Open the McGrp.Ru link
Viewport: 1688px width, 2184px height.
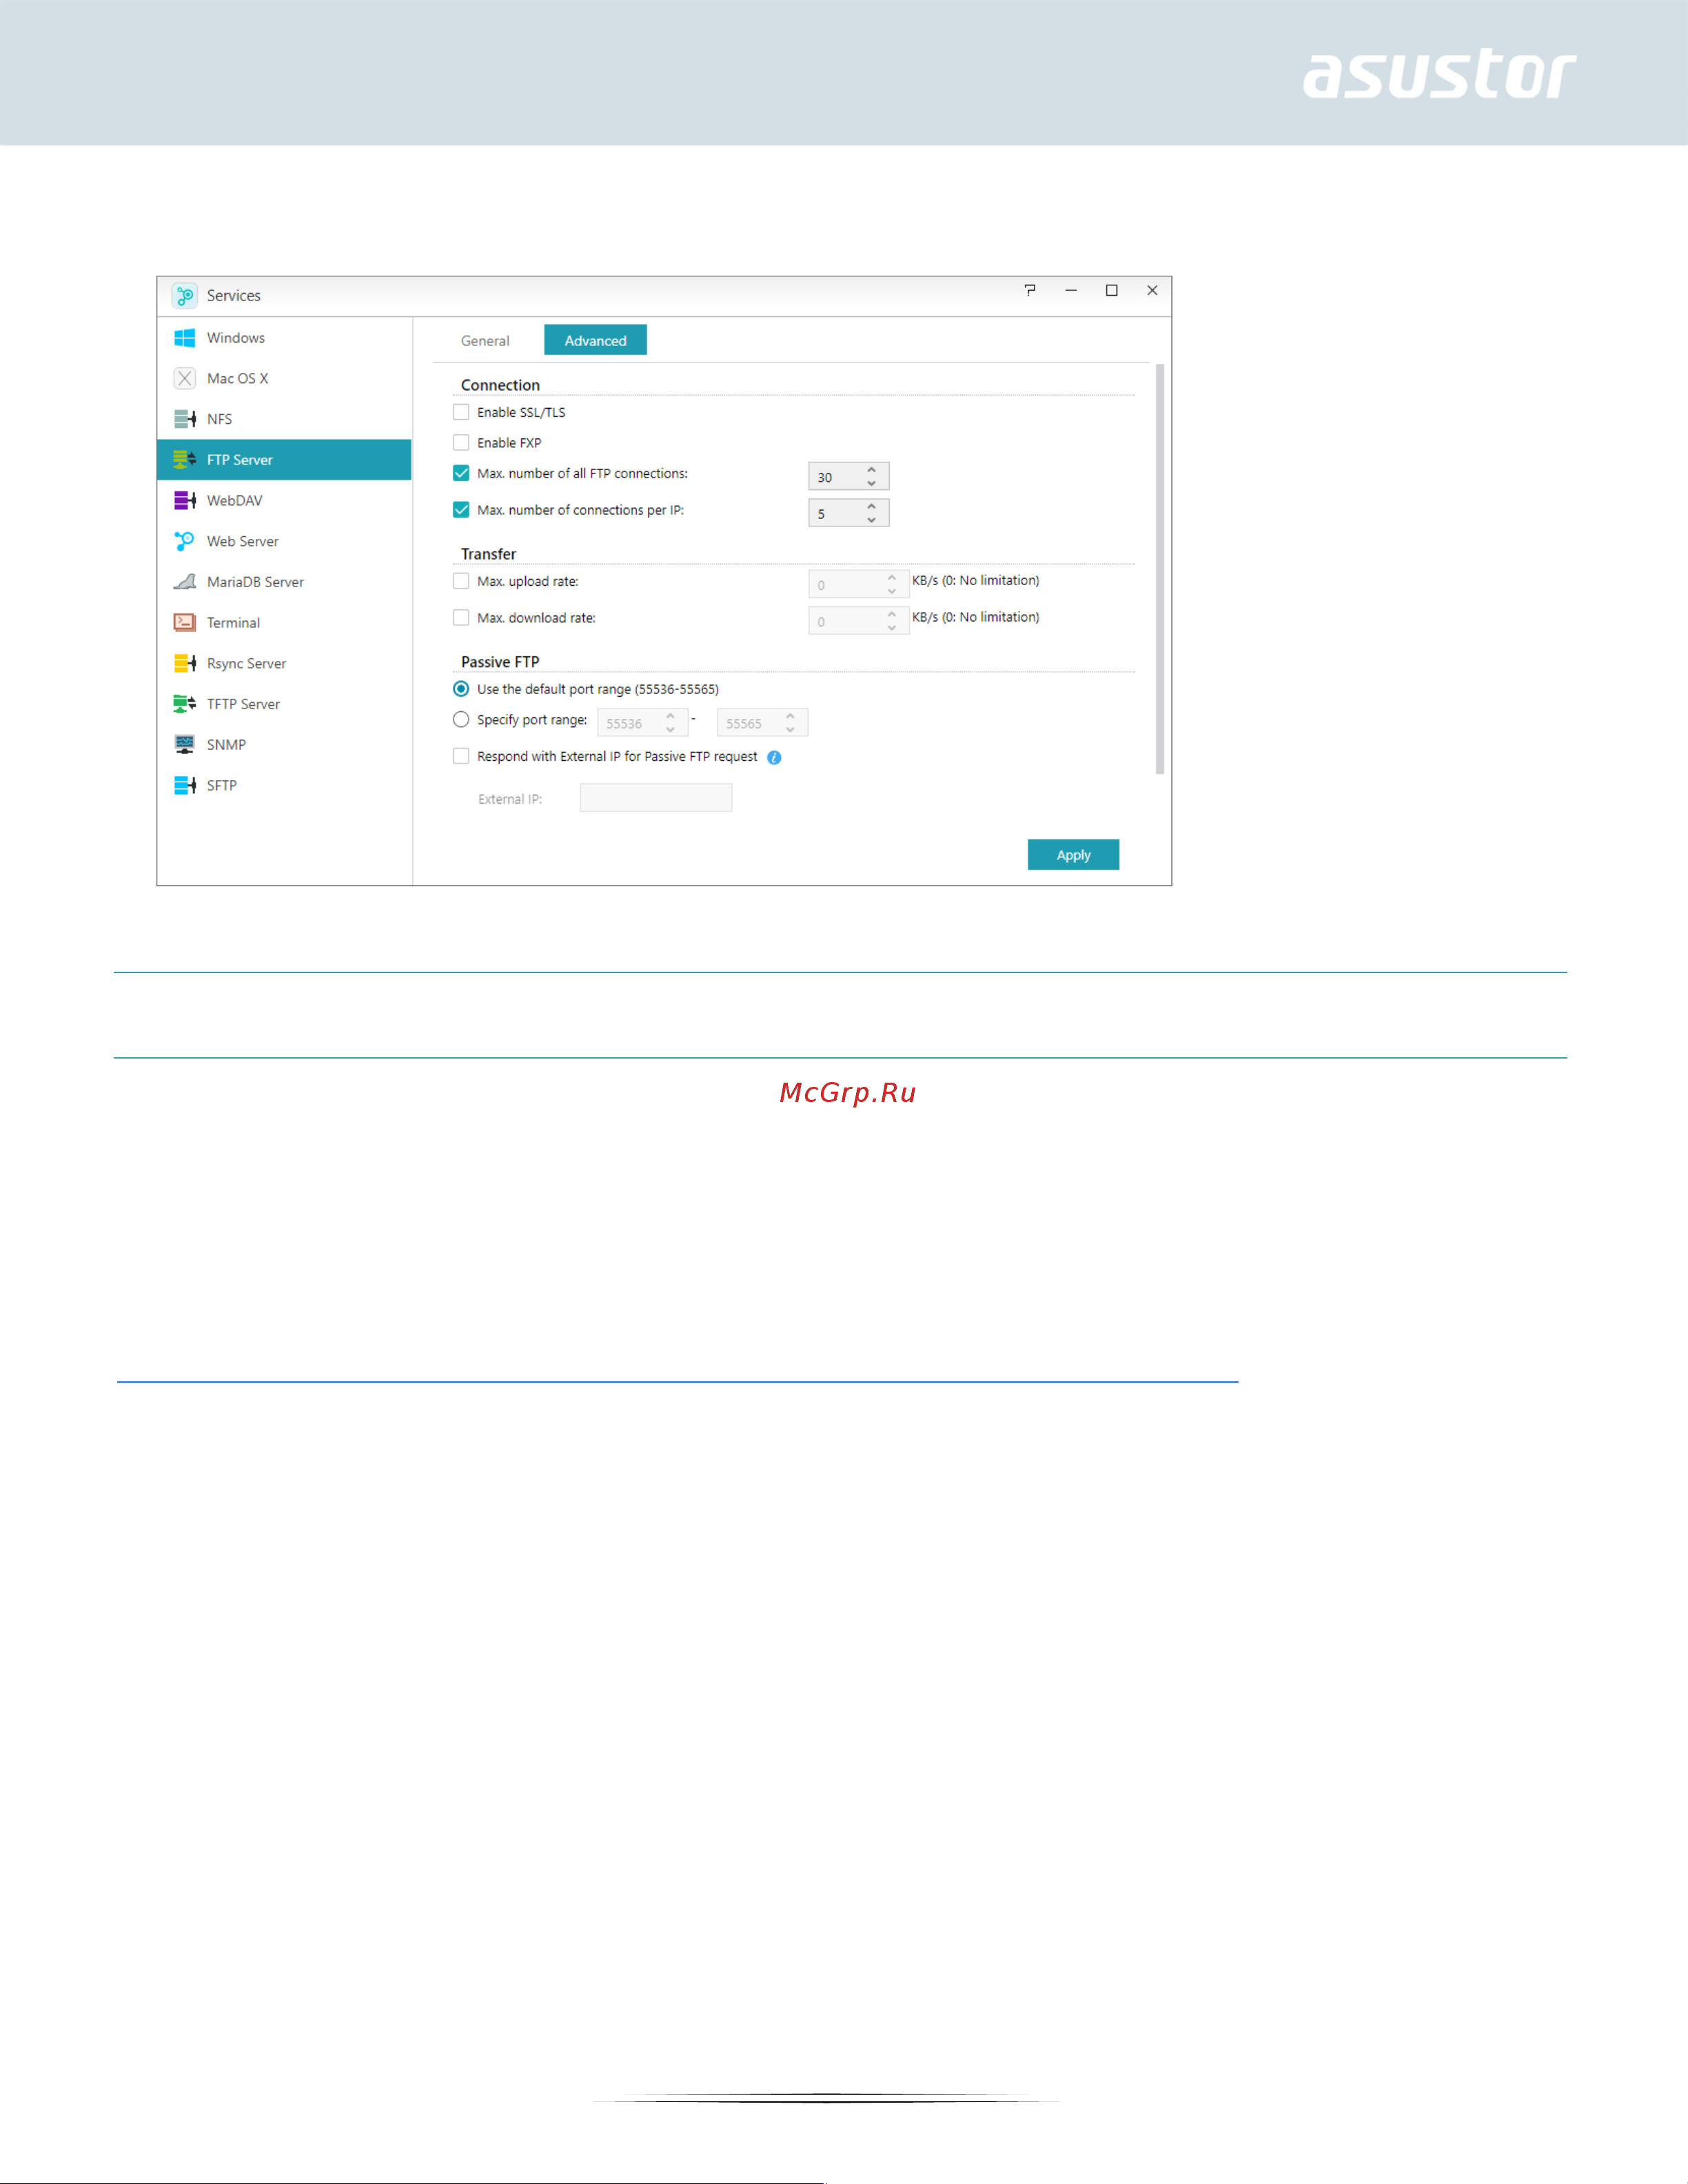(x=848, y=1092)
